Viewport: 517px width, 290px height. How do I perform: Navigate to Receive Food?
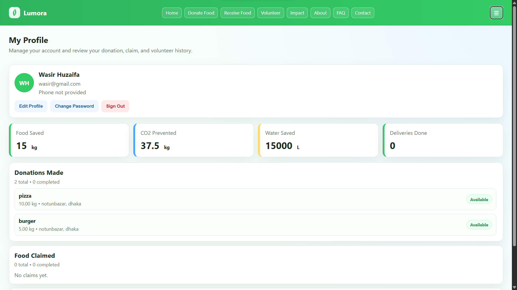(237, 13)
